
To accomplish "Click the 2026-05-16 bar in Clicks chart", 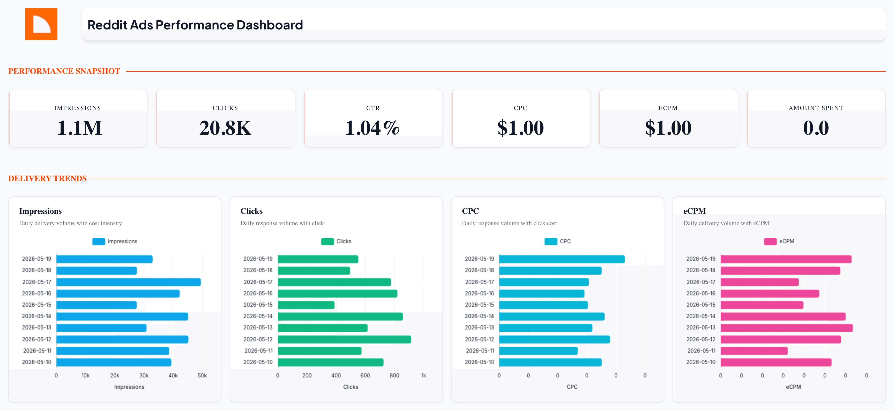I will pyautogui.click(x=338, y=294).
